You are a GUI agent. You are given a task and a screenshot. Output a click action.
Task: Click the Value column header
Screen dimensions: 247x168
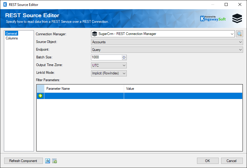(183, 89)
